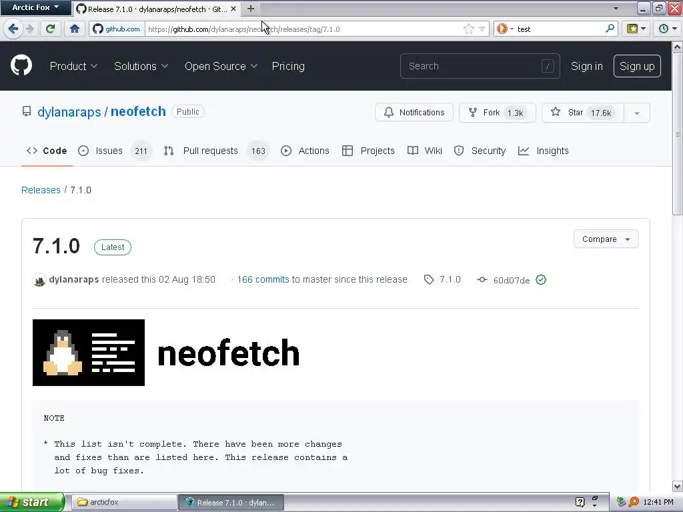
Task: Click the repository icon beside dylanaraps
Action: point(27,112)
